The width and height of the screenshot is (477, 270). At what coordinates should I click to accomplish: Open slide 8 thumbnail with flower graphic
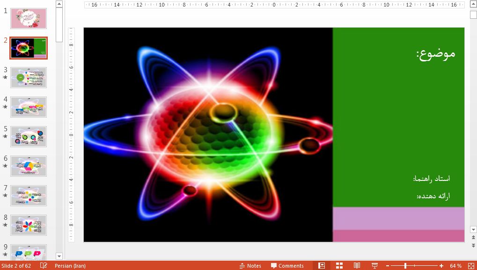pos(29,225)
